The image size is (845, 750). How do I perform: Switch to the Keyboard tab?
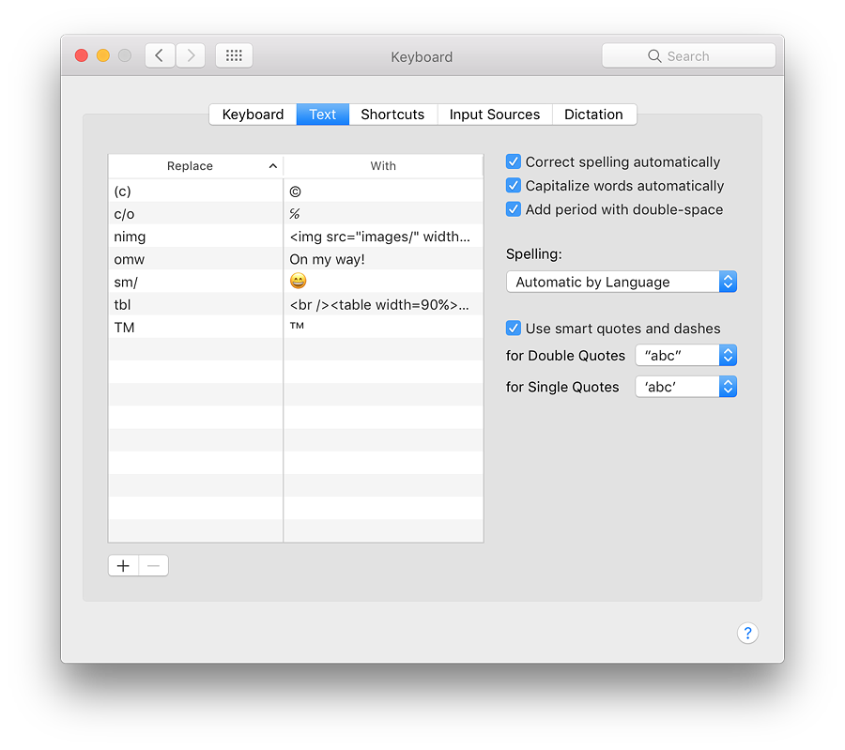coord(253,115)
